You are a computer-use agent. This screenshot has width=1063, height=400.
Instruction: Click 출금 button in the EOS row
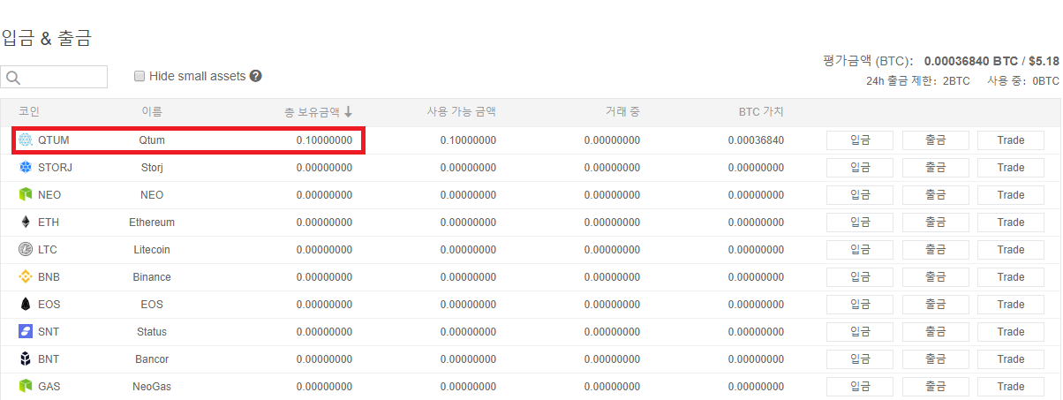click(x=936, y=305)
